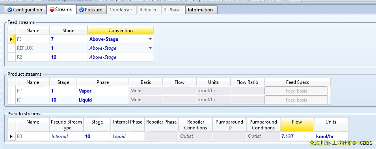
Task: Select the row marker for feed stream R2
Action: pos(11,57)
